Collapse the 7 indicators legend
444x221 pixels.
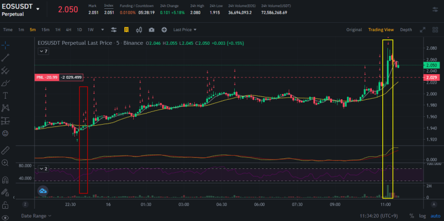(43, 51)
